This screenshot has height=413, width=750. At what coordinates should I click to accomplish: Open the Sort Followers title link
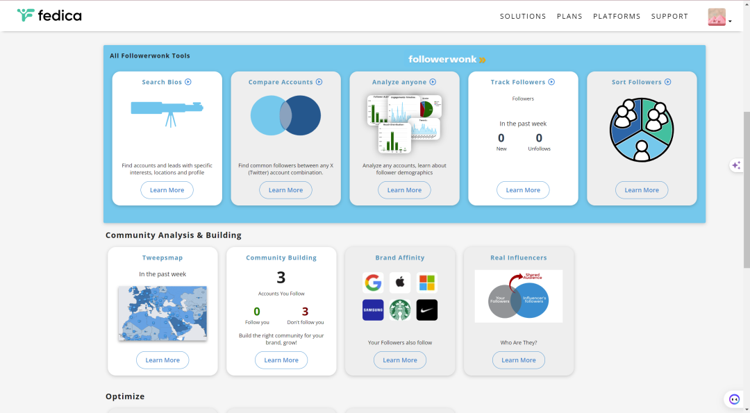point(636,82)
